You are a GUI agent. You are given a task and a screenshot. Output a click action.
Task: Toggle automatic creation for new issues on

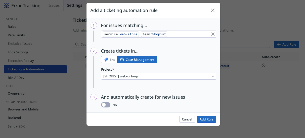pos(106,105)
